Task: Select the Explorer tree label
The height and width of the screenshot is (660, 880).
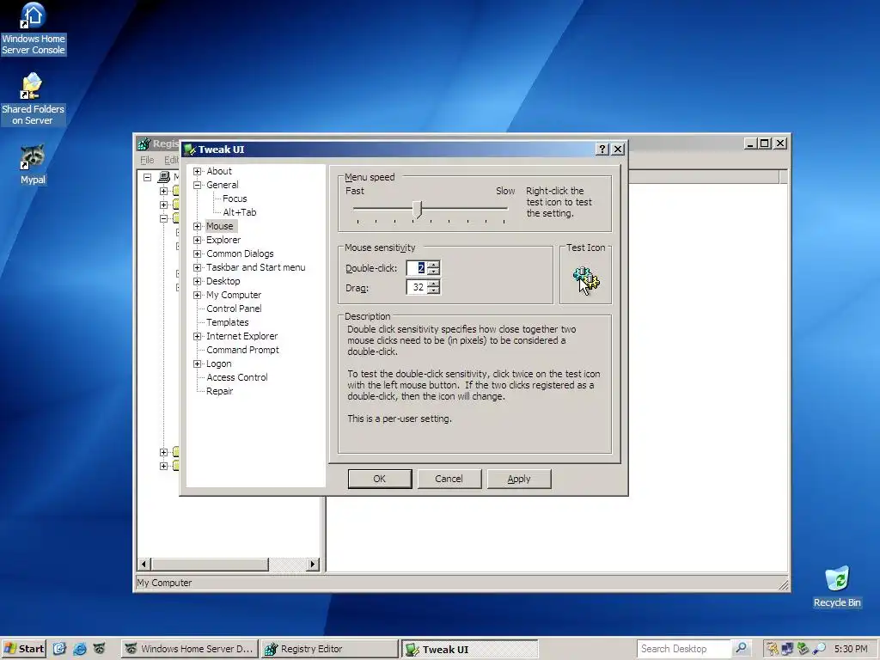Action: [x=223, y=240]
